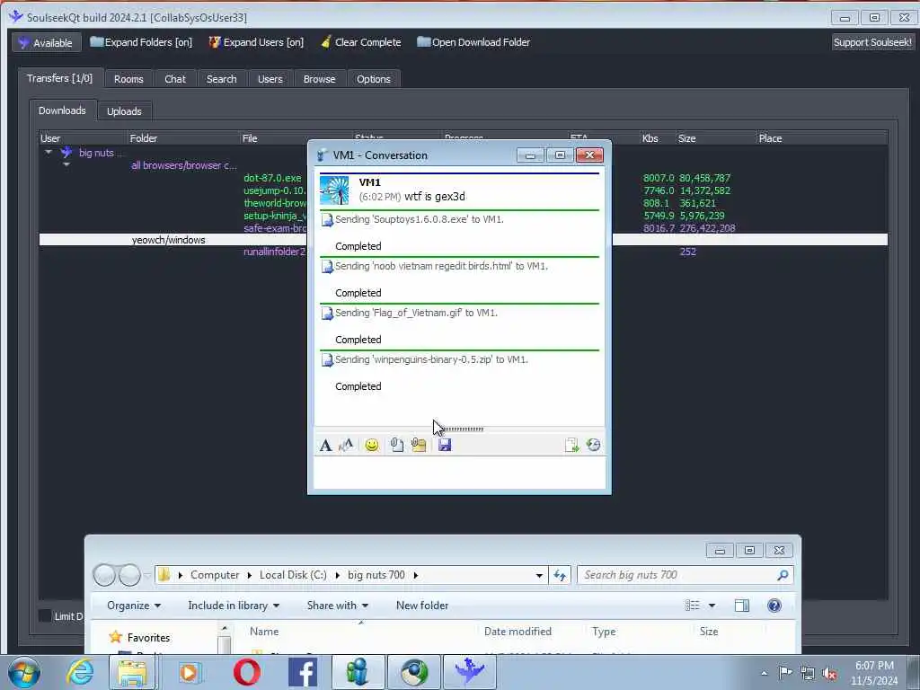Select 'usejump-0.10.' download entry
The image size is (920, 690).
[275, 190]
